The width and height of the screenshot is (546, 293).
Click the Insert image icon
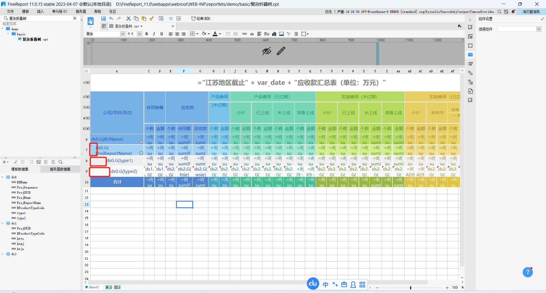[282, 34]
